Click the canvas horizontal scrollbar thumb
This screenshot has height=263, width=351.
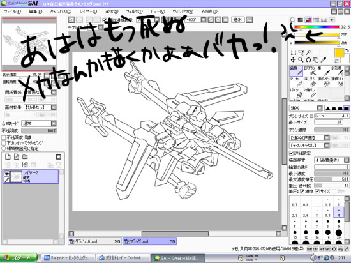click(175, 234)
